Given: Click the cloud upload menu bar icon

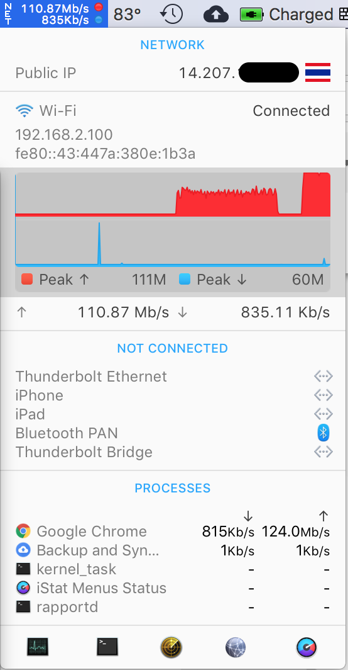Looking at the screenshot, I should pos(216,14).
